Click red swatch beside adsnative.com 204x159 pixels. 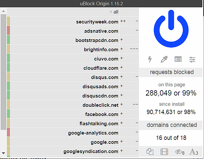click(x=9, y=30)
